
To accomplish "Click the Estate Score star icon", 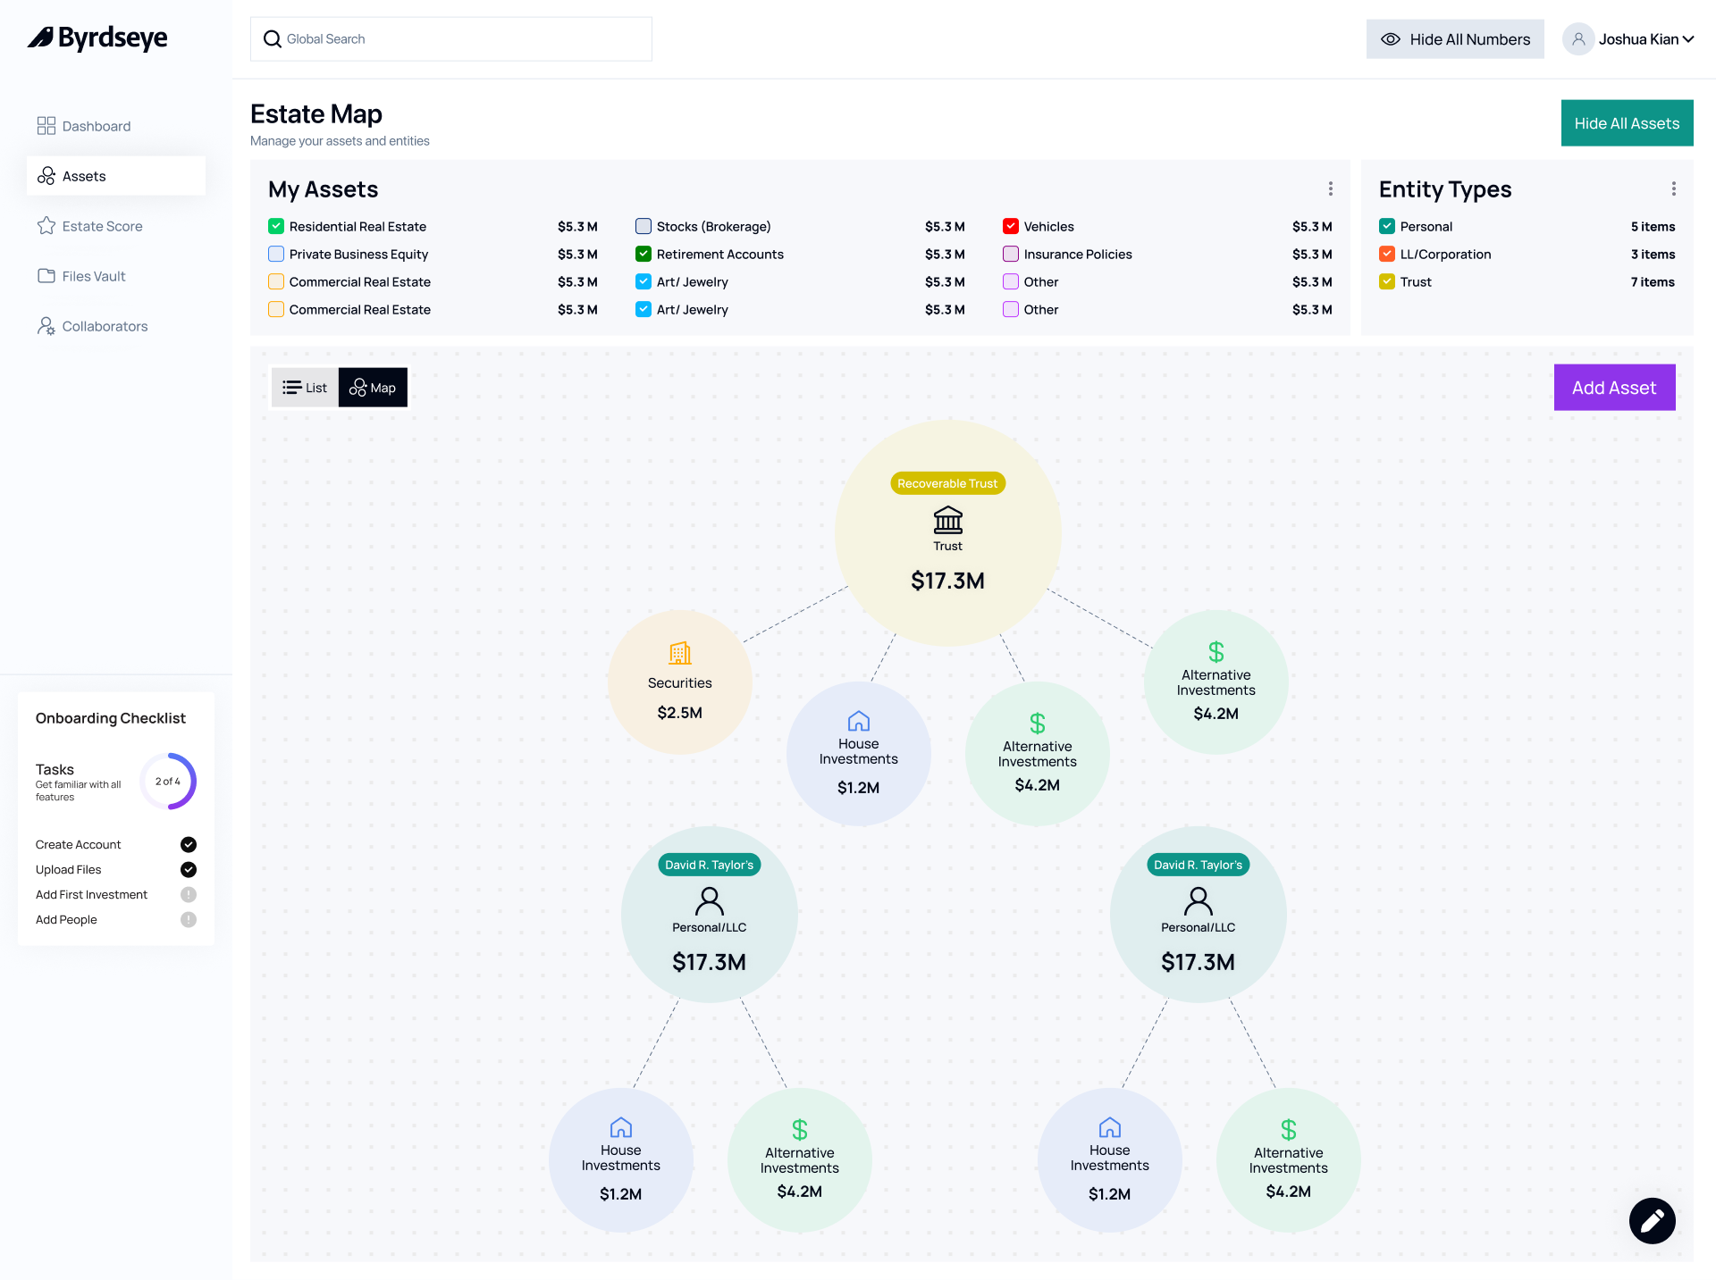I will [46, 226].
